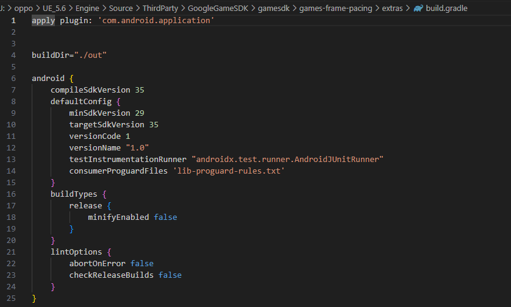Place cursor on abortOnError false value
The image size is (511, 307).
click(x=142, y=264)
